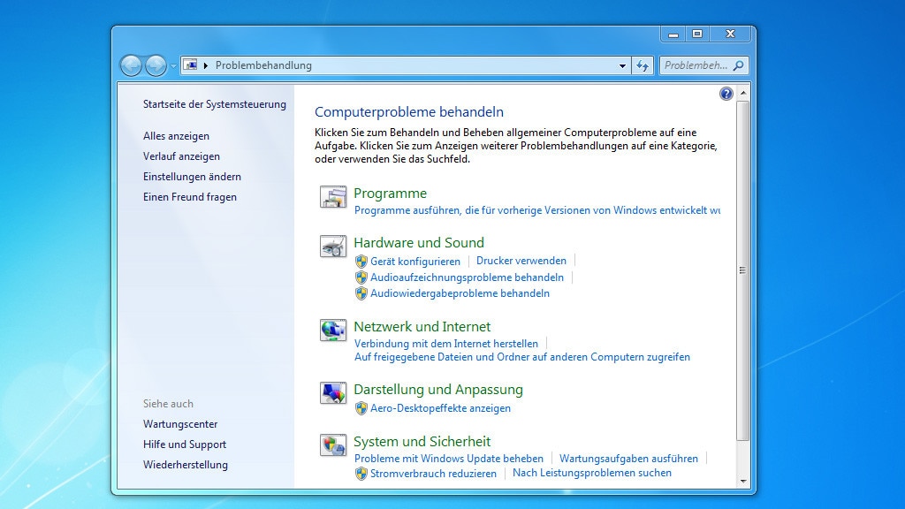Open the Programme category icon
The image size is (905, 509).
pos(333,197)
